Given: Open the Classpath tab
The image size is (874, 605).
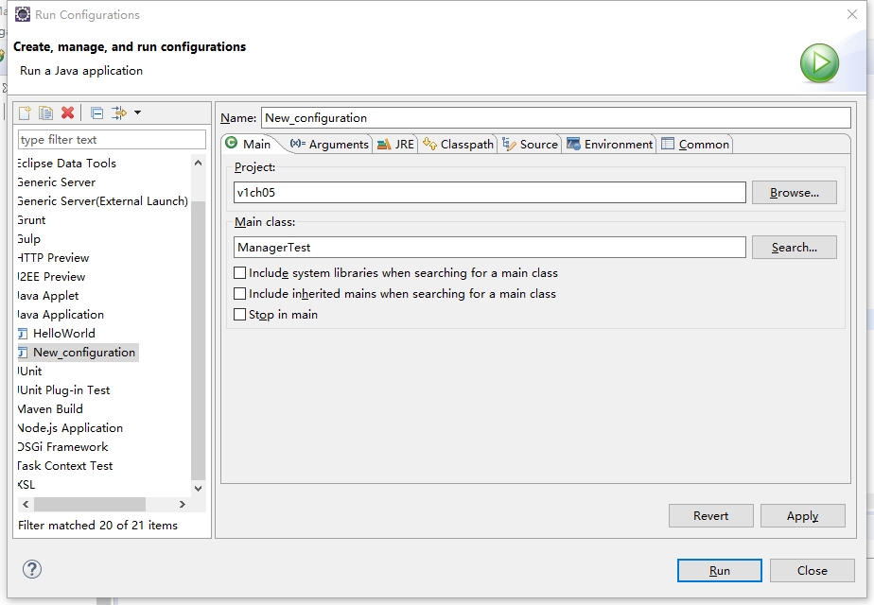Looking at the screenshot, I should (458, 145).
